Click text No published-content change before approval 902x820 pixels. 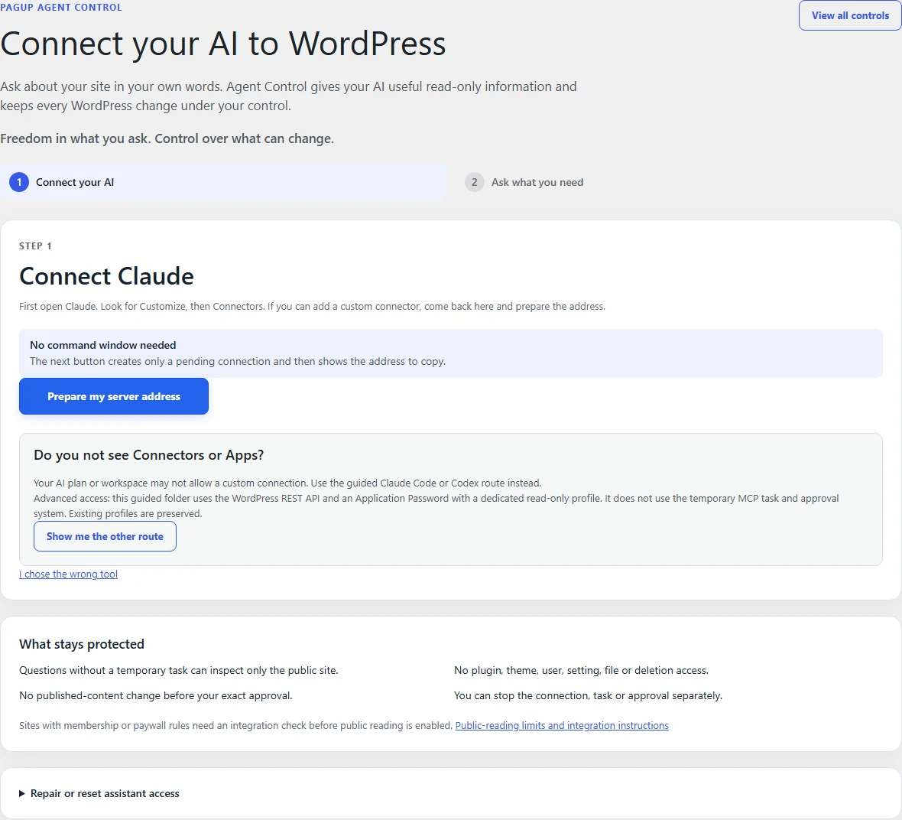coord(156,695)
